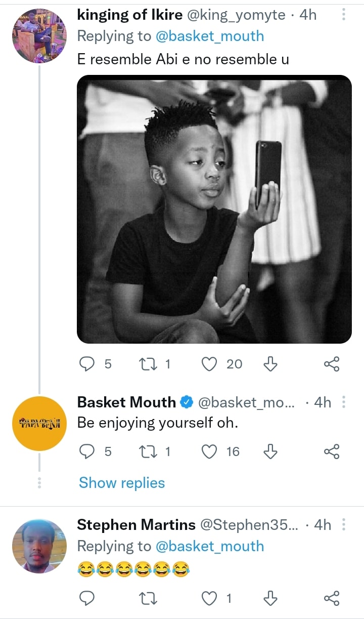Open Stephen Martins' profile picture
This screenshot has height=619, width=364.
tap(39, 546)
